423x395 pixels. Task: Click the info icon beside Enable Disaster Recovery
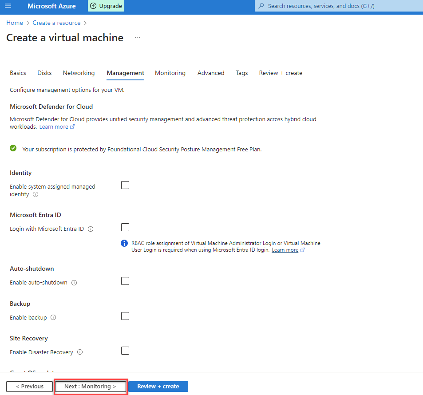(79, 352)
